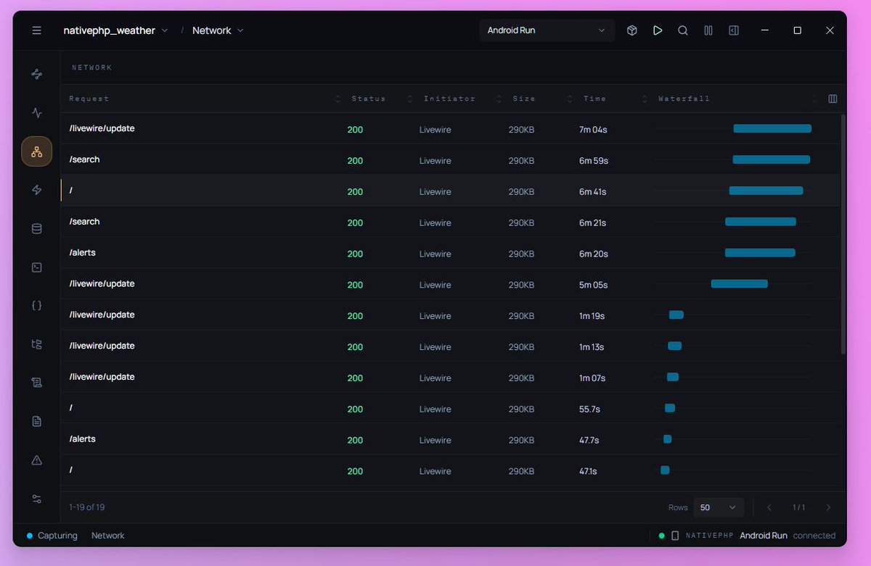
Task: Expand the nativephp_weather project dropdown
Action: pos(116,30)
